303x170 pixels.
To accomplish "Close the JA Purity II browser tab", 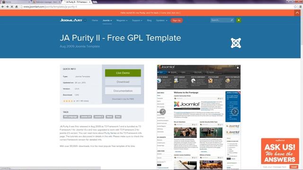I will pos(89,2).
